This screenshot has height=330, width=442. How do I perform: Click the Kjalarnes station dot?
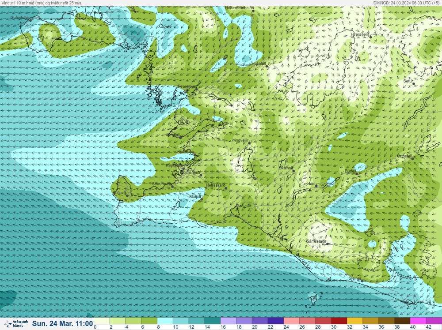(194, 154)
